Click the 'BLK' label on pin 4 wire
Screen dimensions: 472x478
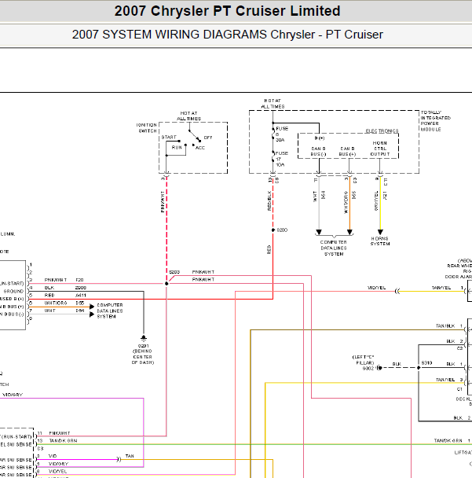[49, 288]
